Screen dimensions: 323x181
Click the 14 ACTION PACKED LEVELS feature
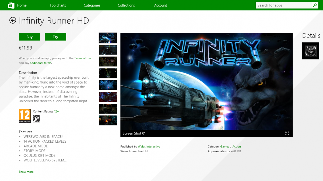pos(45,141)
